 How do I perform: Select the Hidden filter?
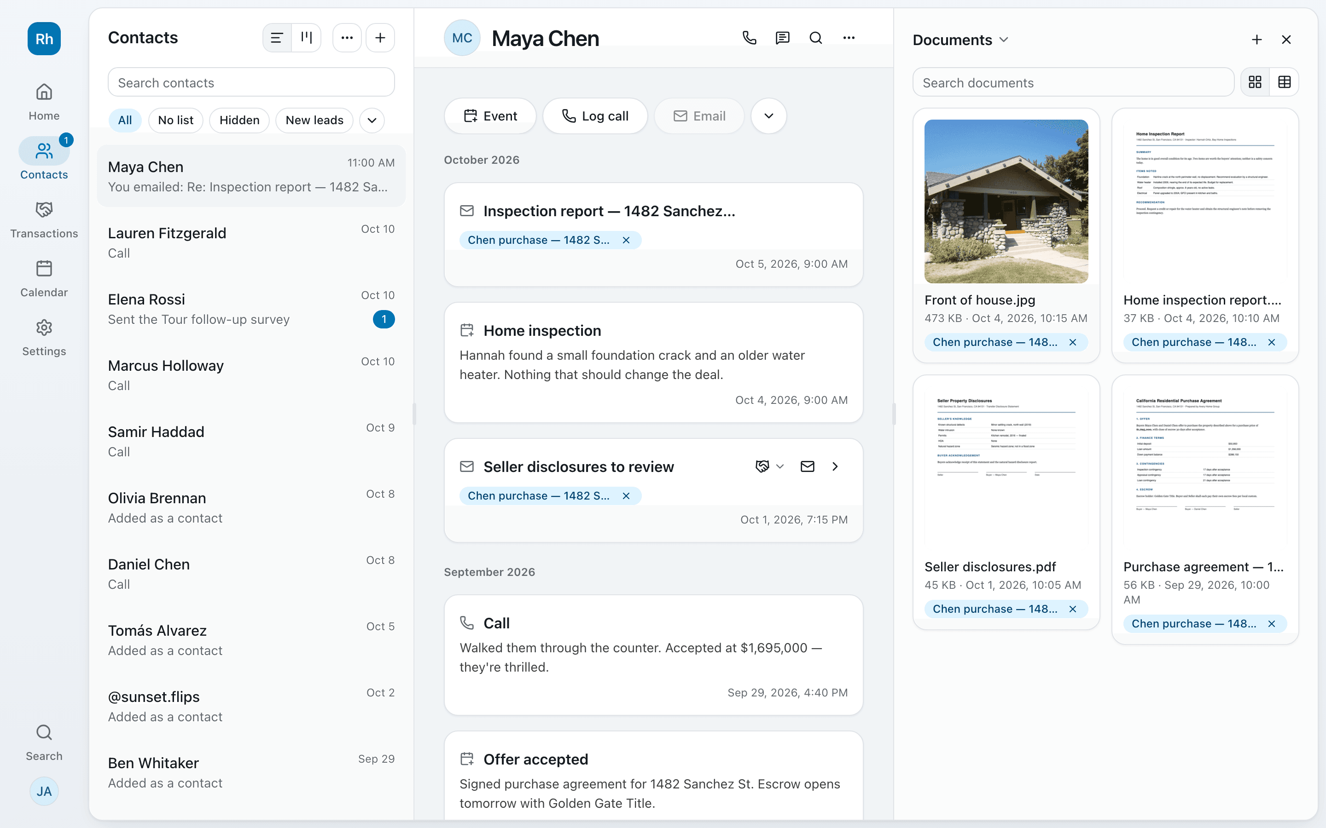[239, 121]
